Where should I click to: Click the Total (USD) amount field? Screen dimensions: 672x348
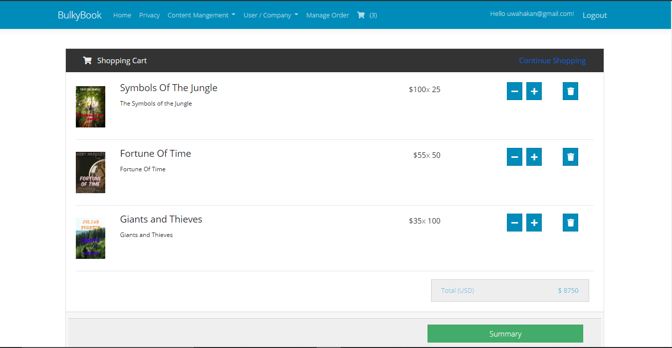point(509,290)
